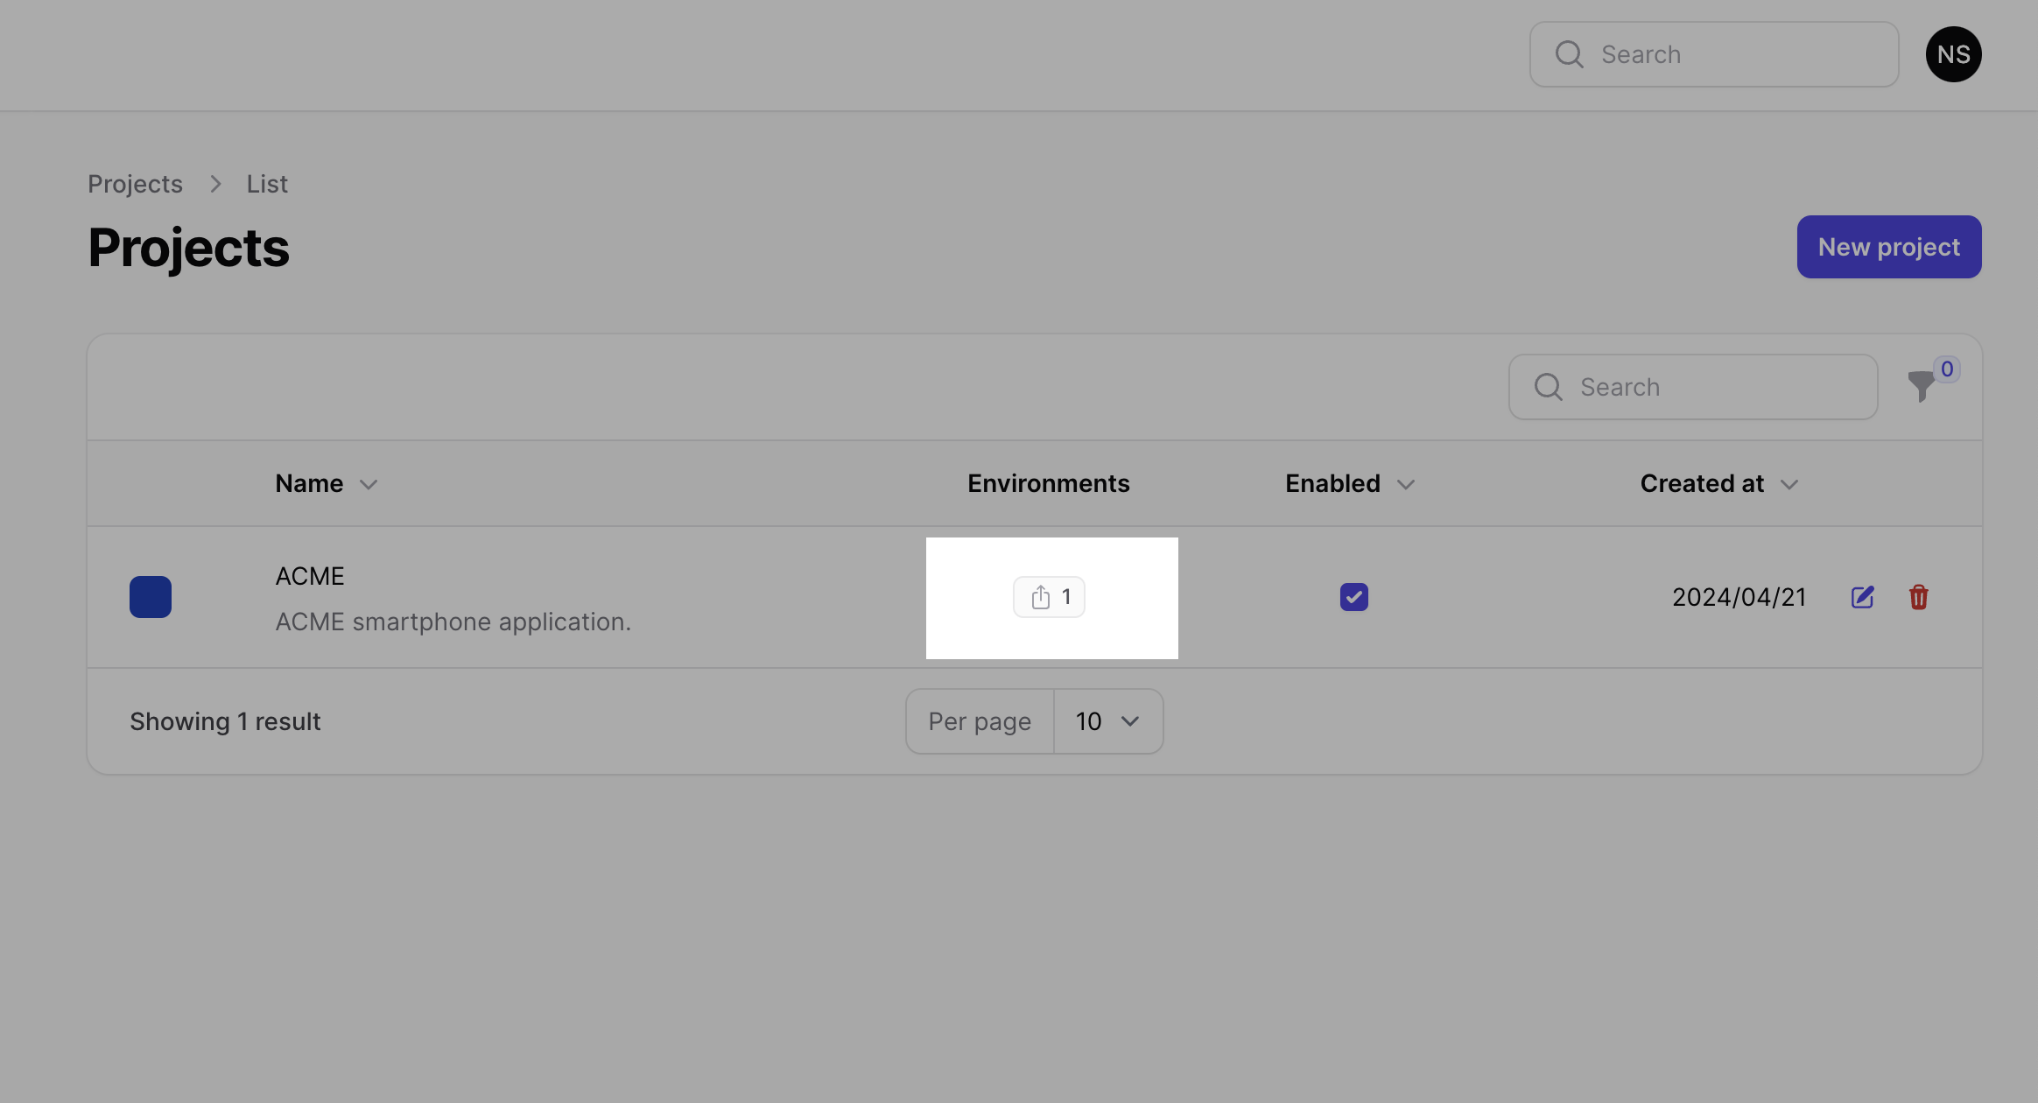This screenshot has height=1103, width=2038.
Task: Click the New project button
Action: (x=1890, y=247)
